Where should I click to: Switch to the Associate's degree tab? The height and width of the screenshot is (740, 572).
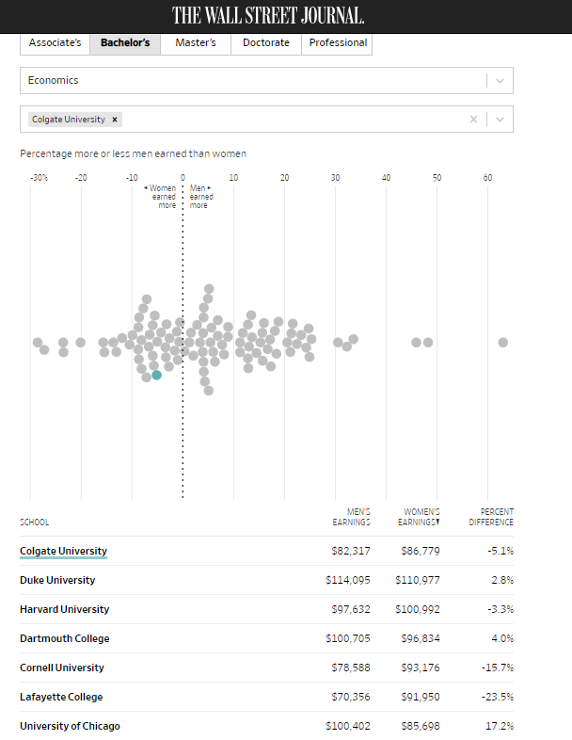[x=55, y=43]
